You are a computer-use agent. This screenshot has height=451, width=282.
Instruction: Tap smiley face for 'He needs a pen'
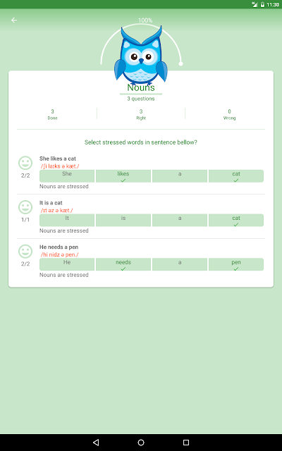25,252
